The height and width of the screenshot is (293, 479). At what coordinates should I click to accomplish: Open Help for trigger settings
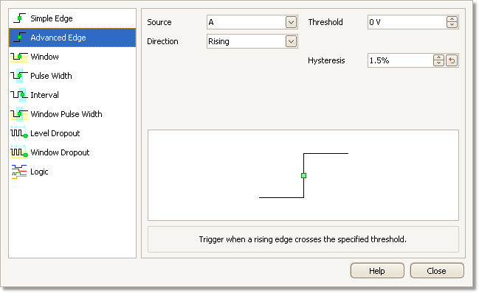click(377, 271)
